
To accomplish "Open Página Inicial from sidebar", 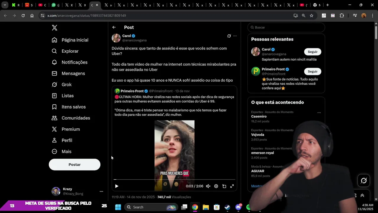I will click(x=70, y=40).
